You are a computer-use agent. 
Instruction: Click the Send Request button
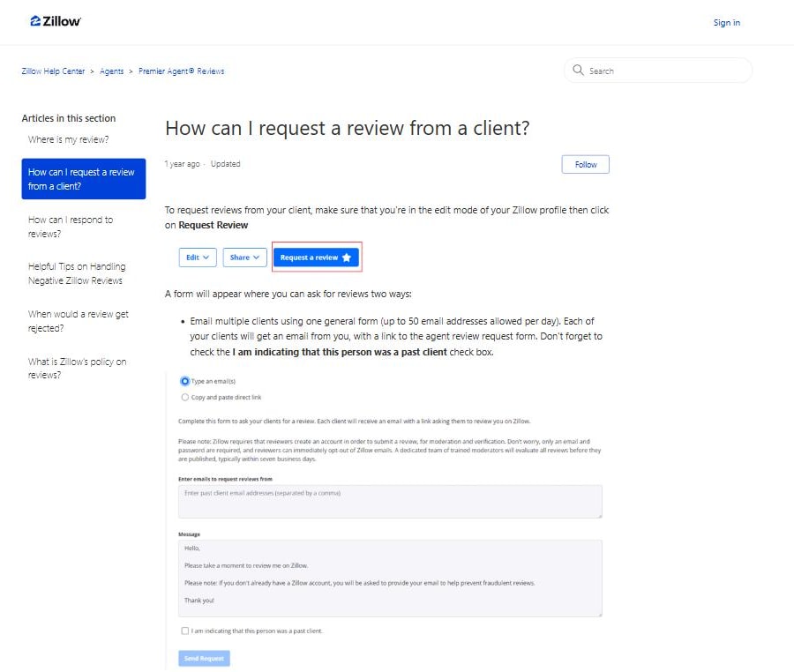(204, 658)
